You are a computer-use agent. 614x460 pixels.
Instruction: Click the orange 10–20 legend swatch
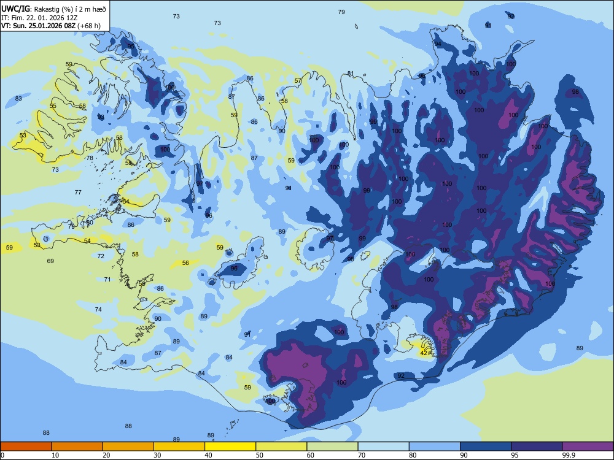point(77,447)
